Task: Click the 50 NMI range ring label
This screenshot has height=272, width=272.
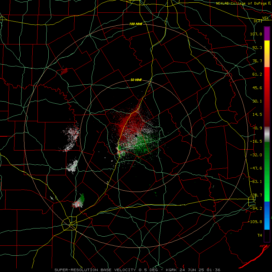Action: pyautogui.click(x=136, y=80)
